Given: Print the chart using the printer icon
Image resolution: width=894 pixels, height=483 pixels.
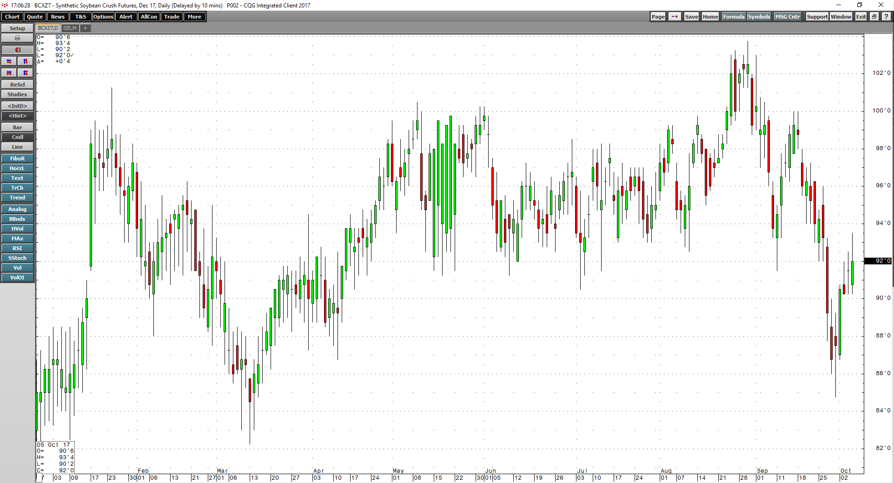Looking at the screenshot, I should click(x=17, y=38).
